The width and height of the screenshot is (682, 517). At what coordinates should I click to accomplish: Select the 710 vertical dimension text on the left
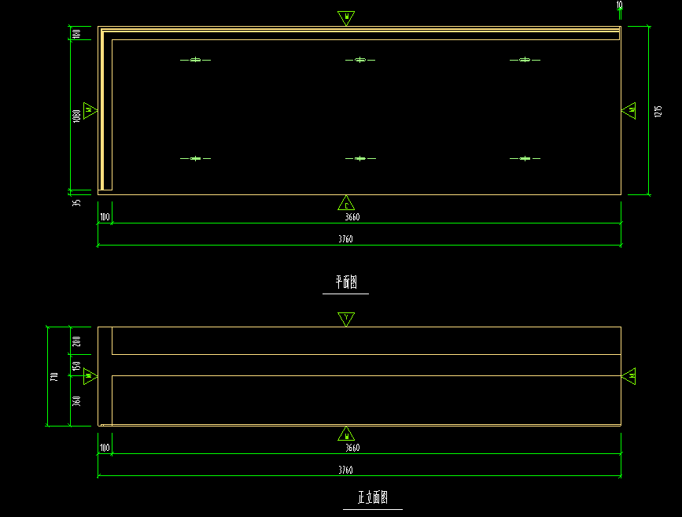click(54, 377)
